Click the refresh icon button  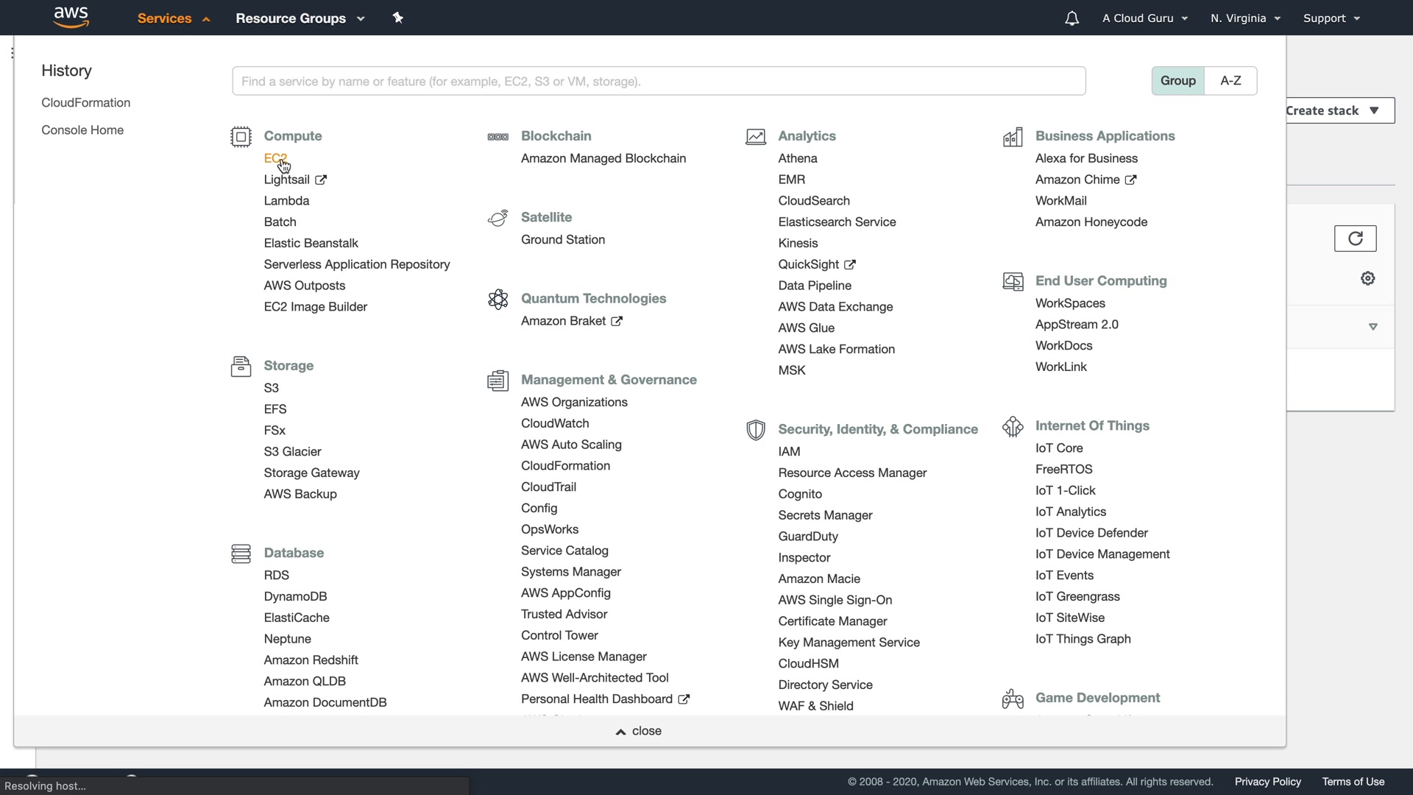(1355, 239)
